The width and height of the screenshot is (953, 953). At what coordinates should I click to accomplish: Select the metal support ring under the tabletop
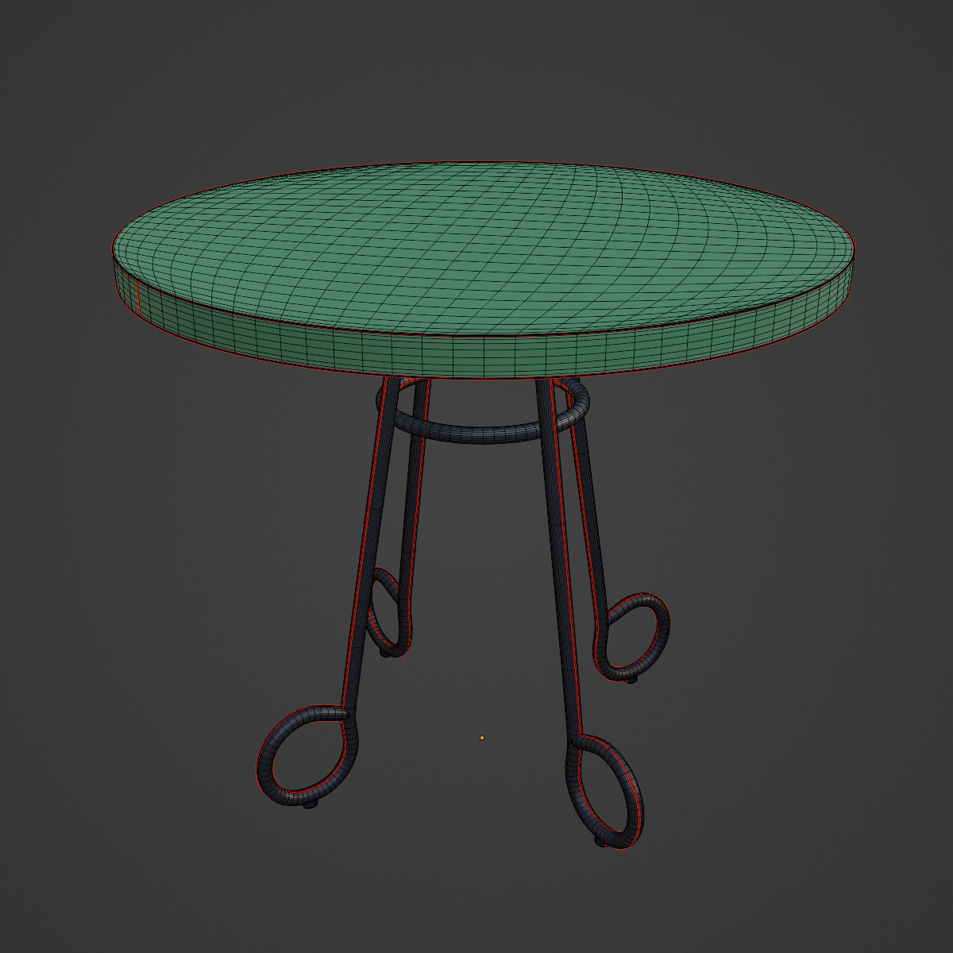pos(484,435)
